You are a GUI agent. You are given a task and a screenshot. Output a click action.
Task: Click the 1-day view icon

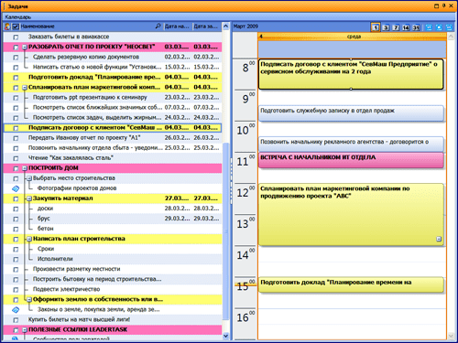[376, 27]
